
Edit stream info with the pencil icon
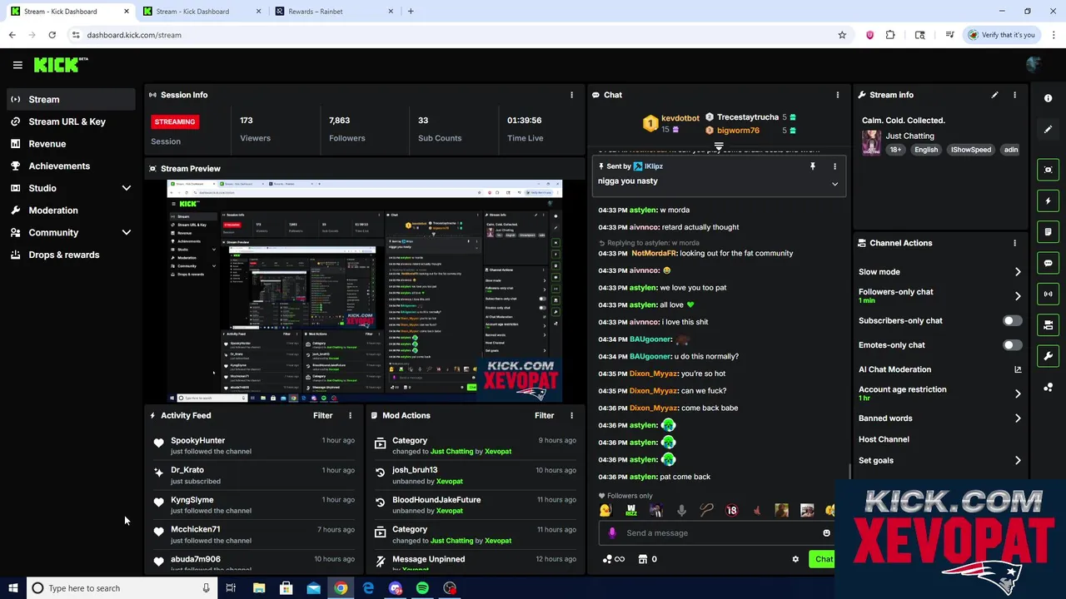tap(994, 95)
